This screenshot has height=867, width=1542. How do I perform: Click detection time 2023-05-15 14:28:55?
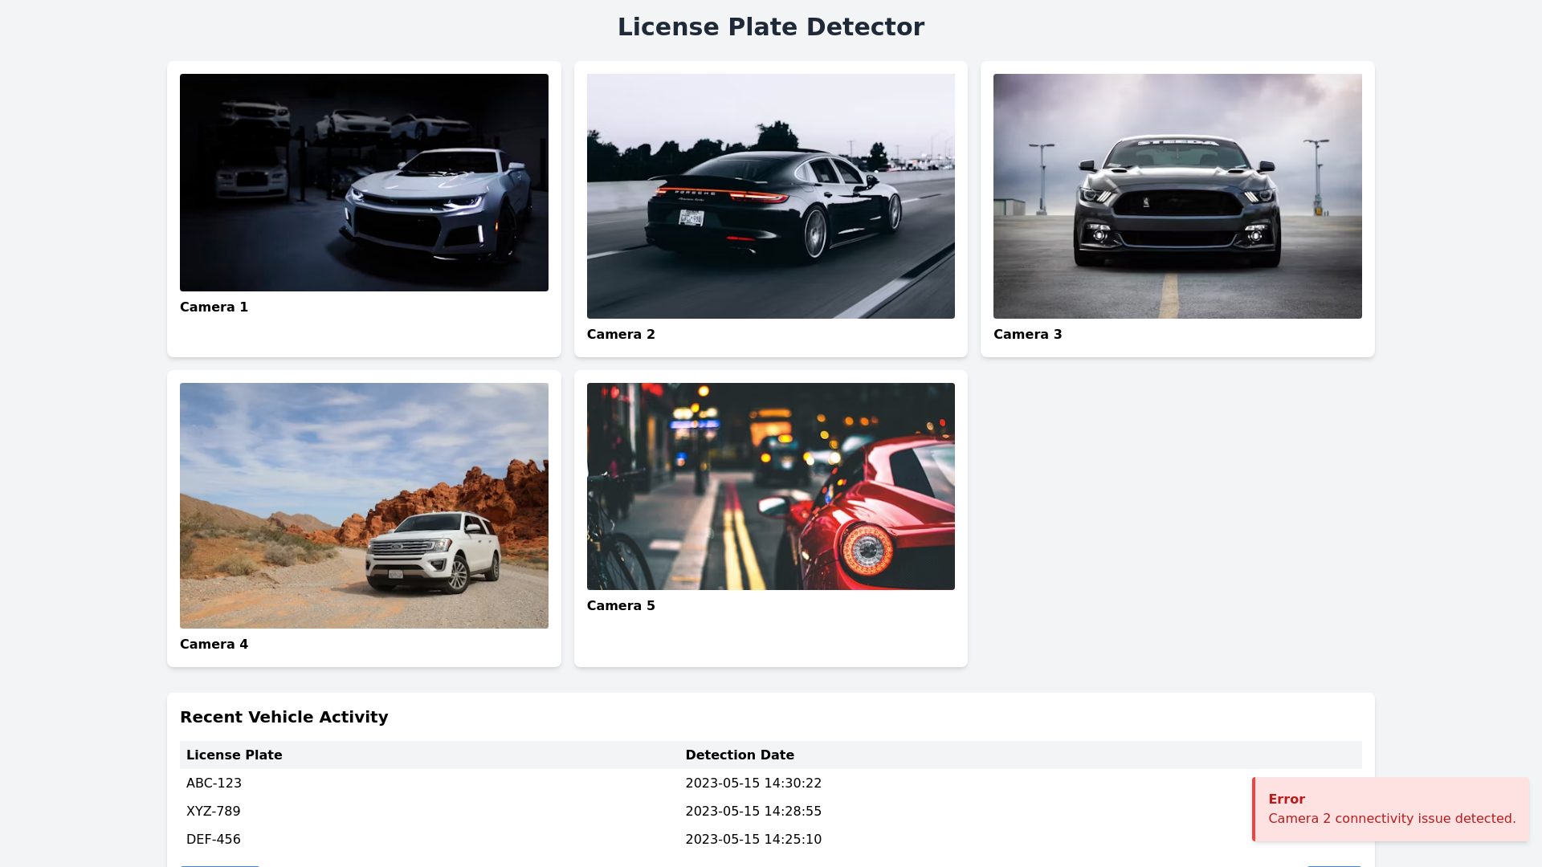[x=753, y=811]
